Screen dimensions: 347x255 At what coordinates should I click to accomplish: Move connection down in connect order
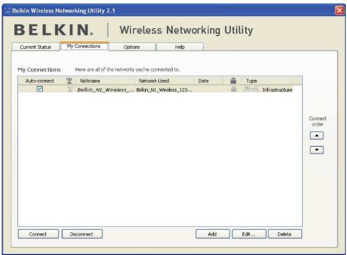[x=317, y=150]
